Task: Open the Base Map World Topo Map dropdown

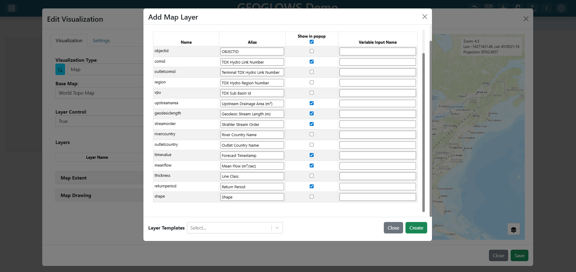Action: [99, 93]
